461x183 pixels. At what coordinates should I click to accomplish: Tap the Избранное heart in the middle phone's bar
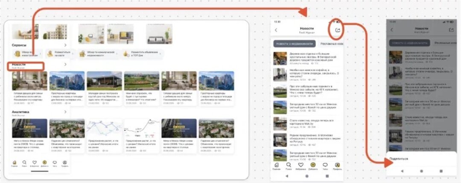(x=301, y=165)
